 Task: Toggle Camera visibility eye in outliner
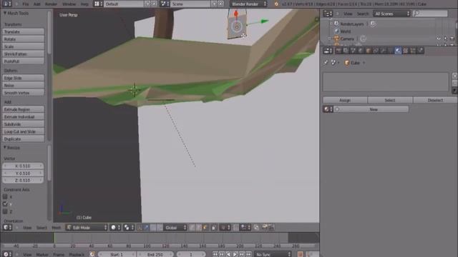point(439,39)
